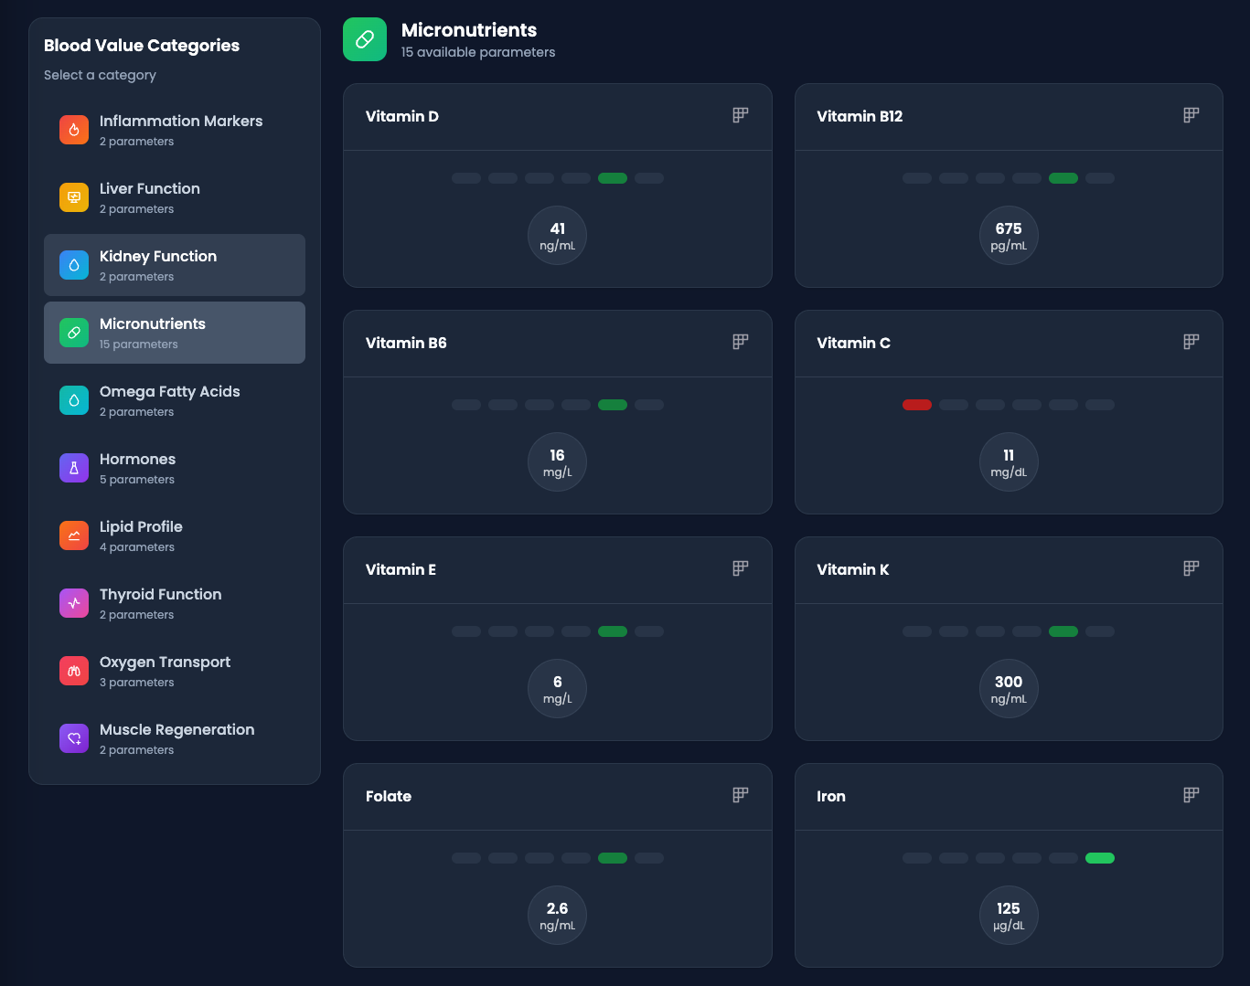Click the Lipid Profile chart icon
The height and width of the screenshot is (986, 1250).
click(74, 535)
